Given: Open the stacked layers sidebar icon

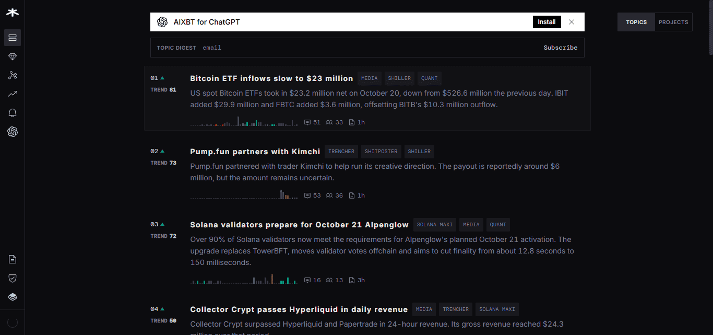Looking at the screenshot, I should pyautogui.click(x=13, y=297).
